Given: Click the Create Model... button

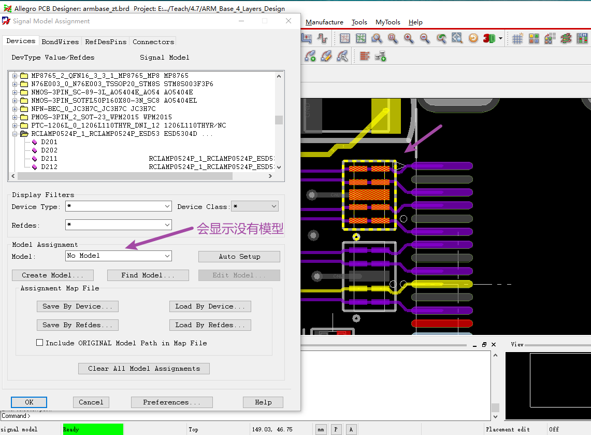Looking at the screenshot, I should (53, 275).
